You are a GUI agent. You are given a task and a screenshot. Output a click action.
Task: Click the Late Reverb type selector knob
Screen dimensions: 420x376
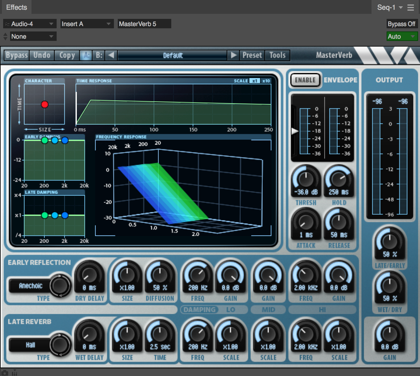60,345
